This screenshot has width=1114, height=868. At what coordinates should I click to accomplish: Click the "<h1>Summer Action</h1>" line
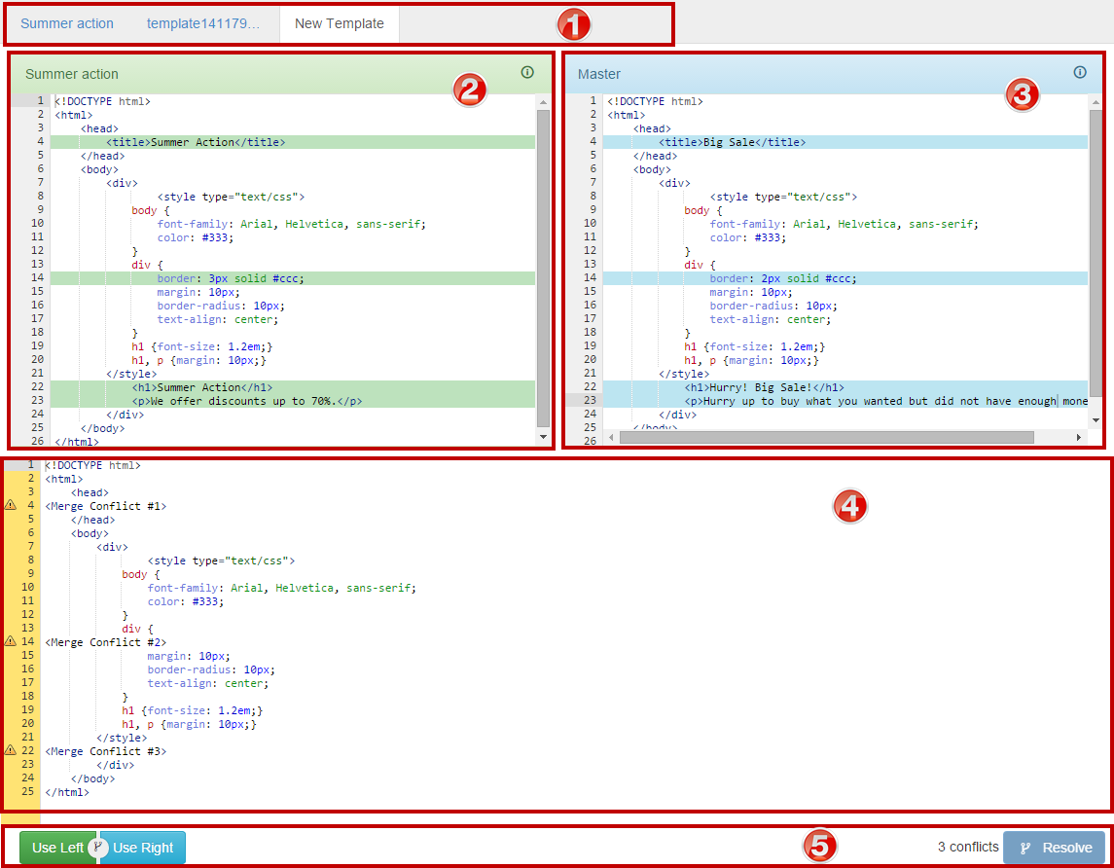(x=293, y=387)
